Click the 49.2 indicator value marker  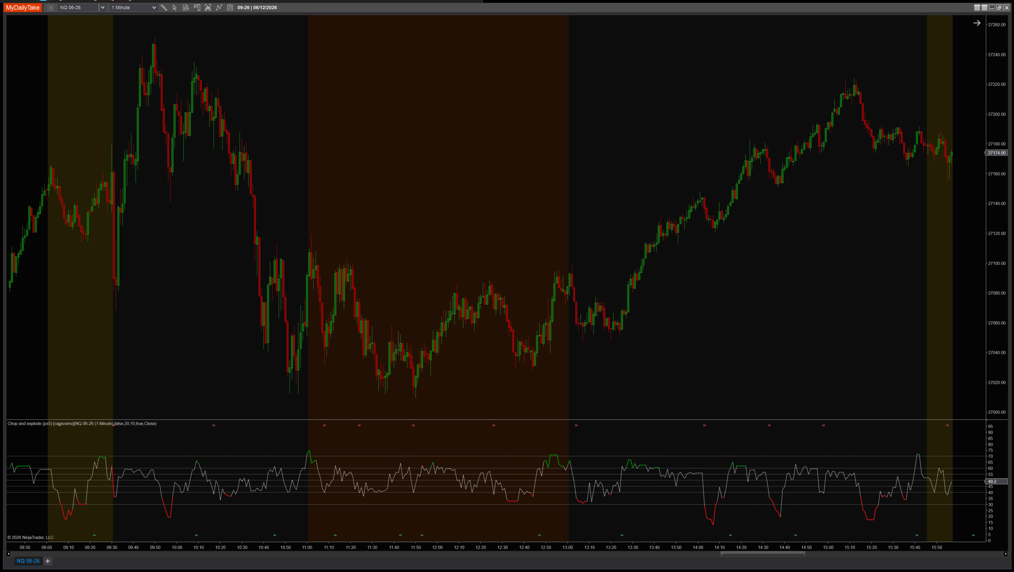coord(997,481)
